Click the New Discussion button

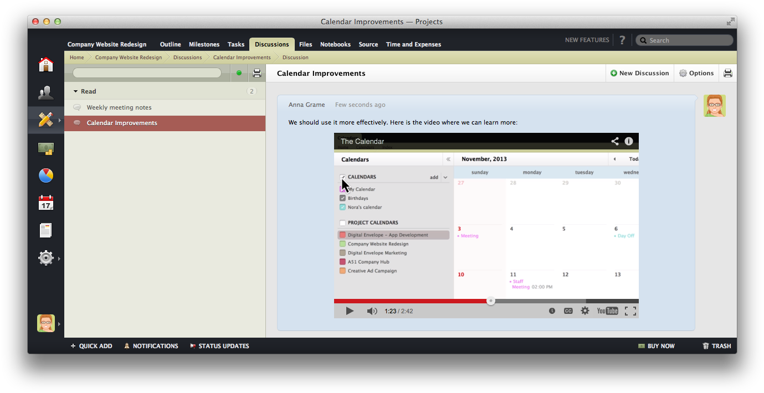pyautogui.click(x=640, y=73)
